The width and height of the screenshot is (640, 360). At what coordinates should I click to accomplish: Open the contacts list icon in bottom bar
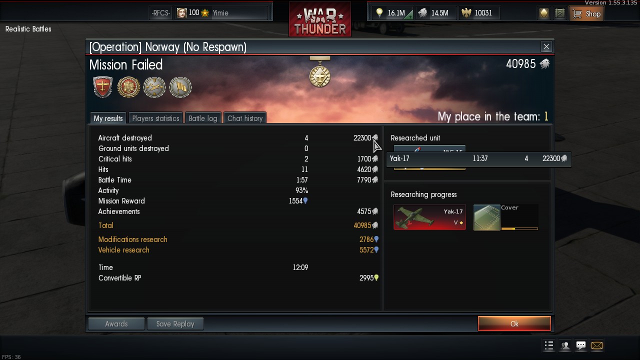click(x=565, y=345)
